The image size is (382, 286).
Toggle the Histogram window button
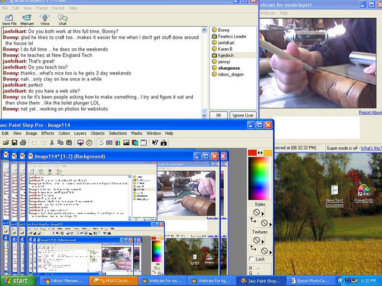(x=126, y=143)
